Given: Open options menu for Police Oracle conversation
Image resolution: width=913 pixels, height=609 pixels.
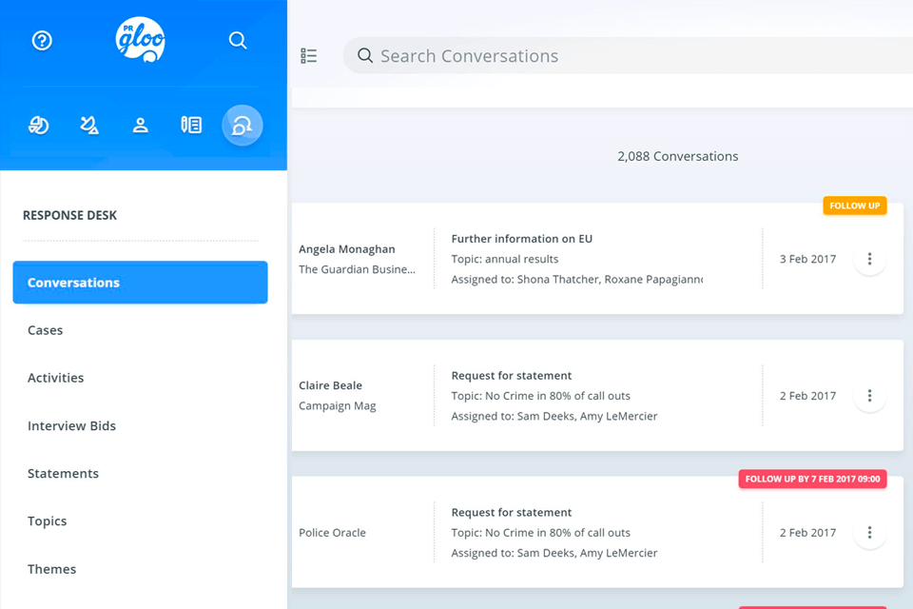Looking at the screenshot, I should pos(869,532).
